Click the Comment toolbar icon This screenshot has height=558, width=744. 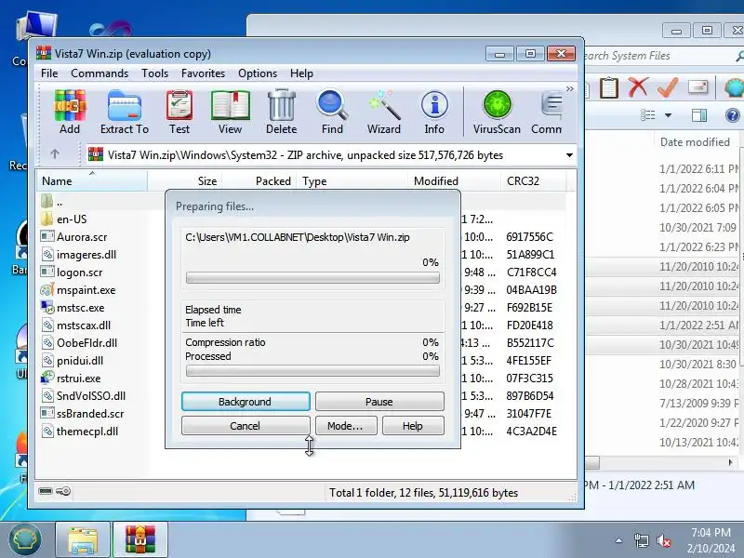coord(547,112)
